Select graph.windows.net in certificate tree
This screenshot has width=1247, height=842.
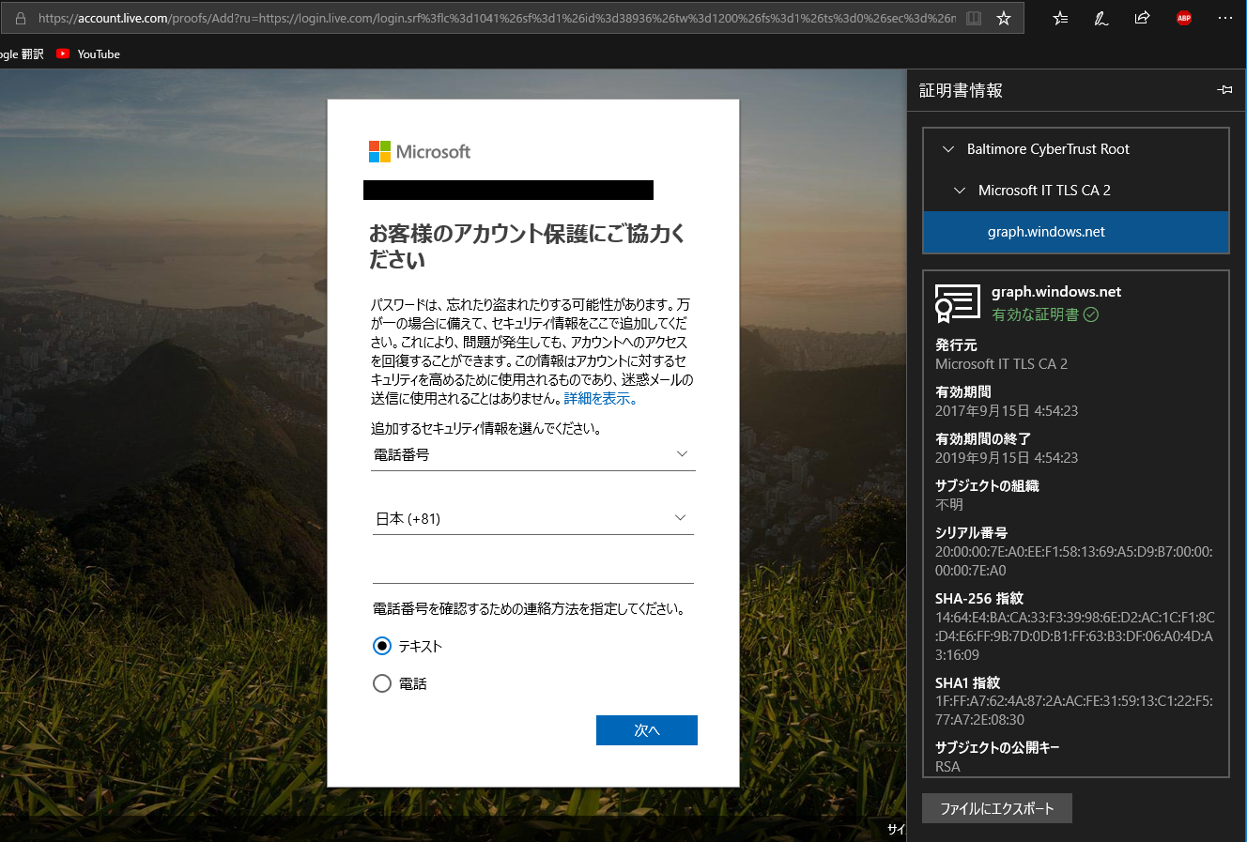[x=1076, y=232]
